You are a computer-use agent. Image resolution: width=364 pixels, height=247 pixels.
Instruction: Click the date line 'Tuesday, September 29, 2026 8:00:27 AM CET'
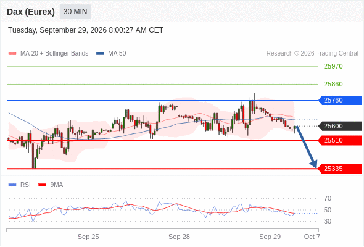[x=86, y=30]
